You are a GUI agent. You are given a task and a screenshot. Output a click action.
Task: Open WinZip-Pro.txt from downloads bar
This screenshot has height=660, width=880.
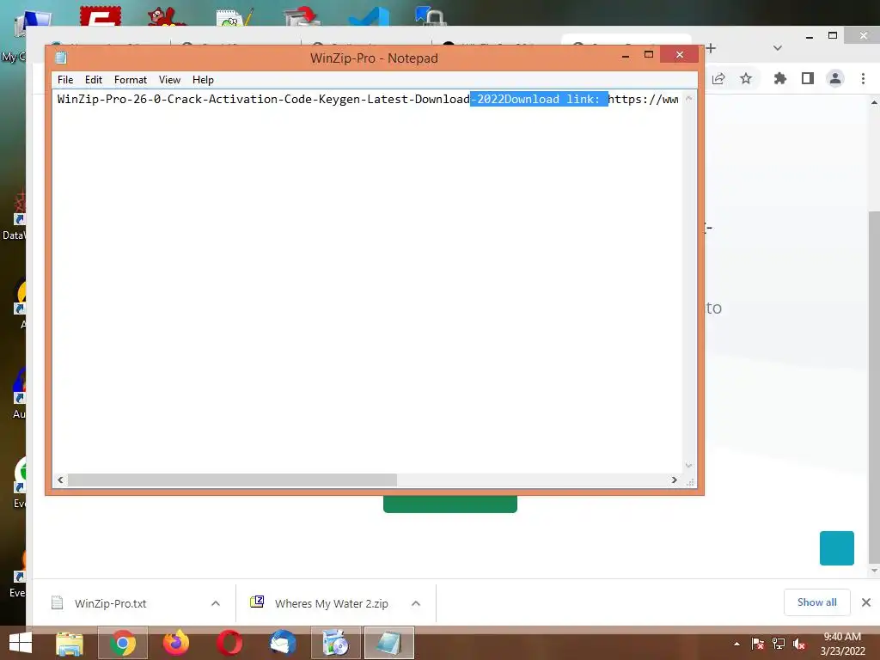(x=110, y=603)
